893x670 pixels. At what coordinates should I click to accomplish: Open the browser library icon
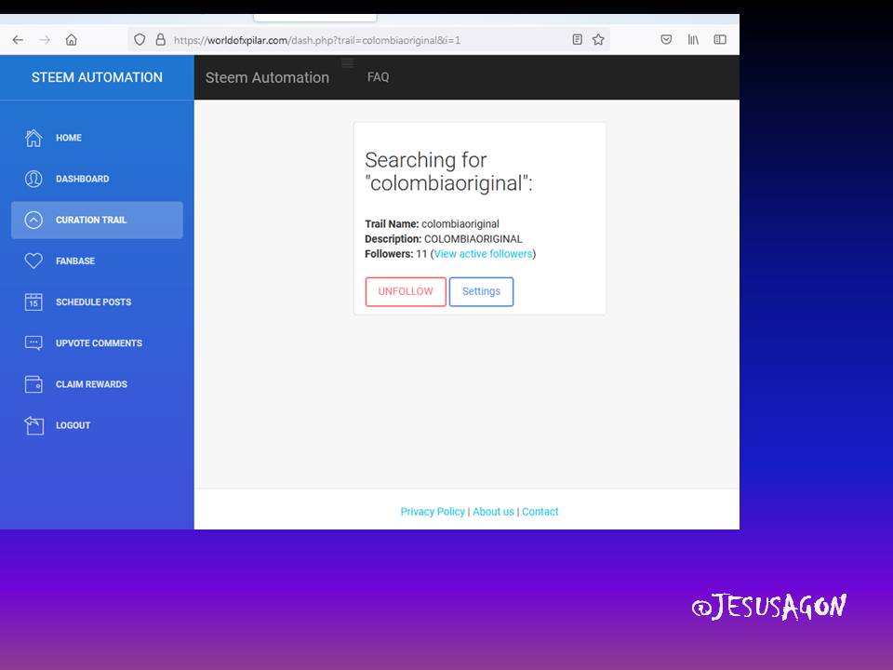tap(693, 40)
